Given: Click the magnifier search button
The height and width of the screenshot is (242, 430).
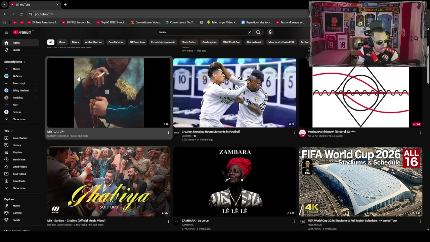Looking at the screenshot, I should pyautogui.click(x=258, y=32).
